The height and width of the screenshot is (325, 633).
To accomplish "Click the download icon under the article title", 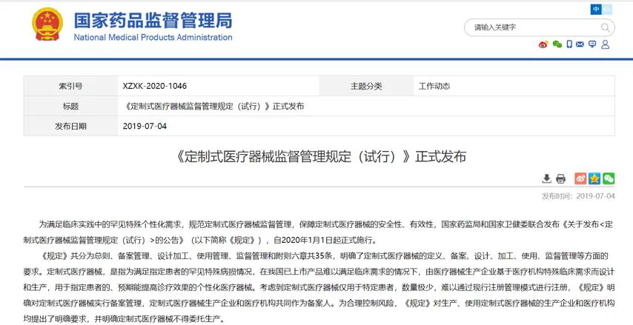I will [546, 178].
